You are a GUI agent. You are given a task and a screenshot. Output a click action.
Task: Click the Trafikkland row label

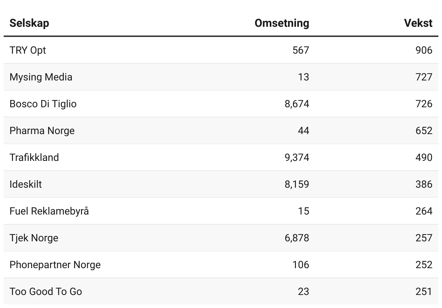[x=34, y=157]
